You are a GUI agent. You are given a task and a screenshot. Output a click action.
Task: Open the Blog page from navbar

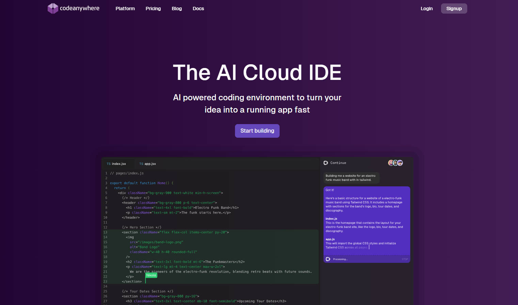pyautogui.click(x=177, y=9)
